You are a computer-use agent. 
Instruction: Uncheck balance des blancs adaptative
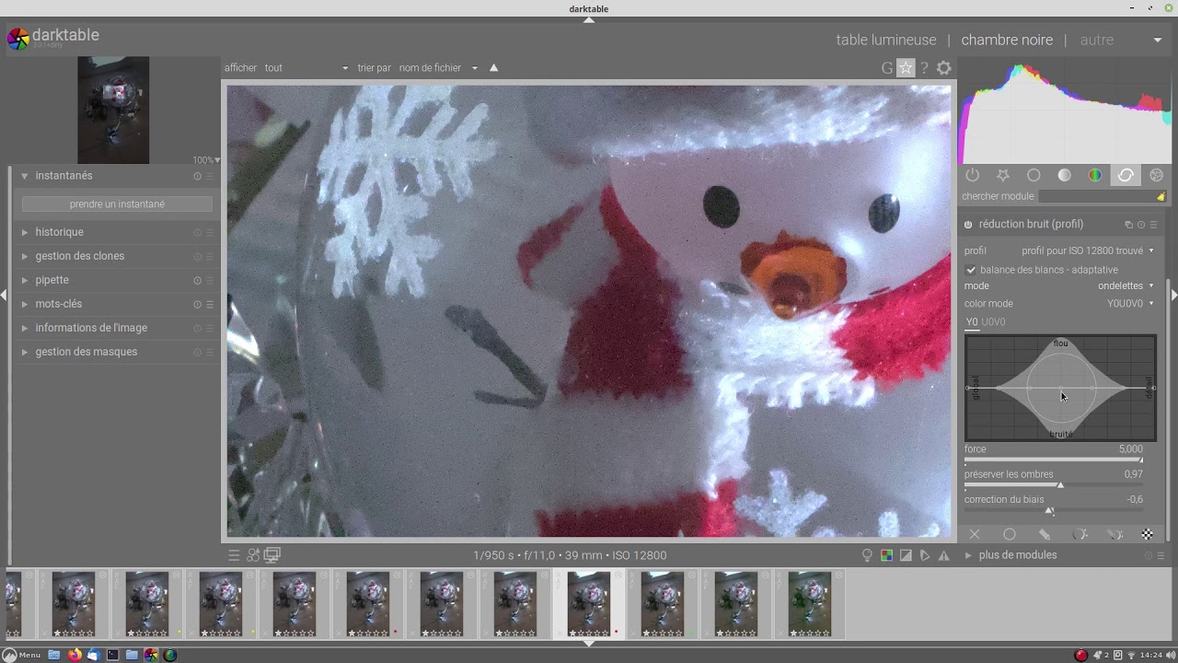point(971,270)
